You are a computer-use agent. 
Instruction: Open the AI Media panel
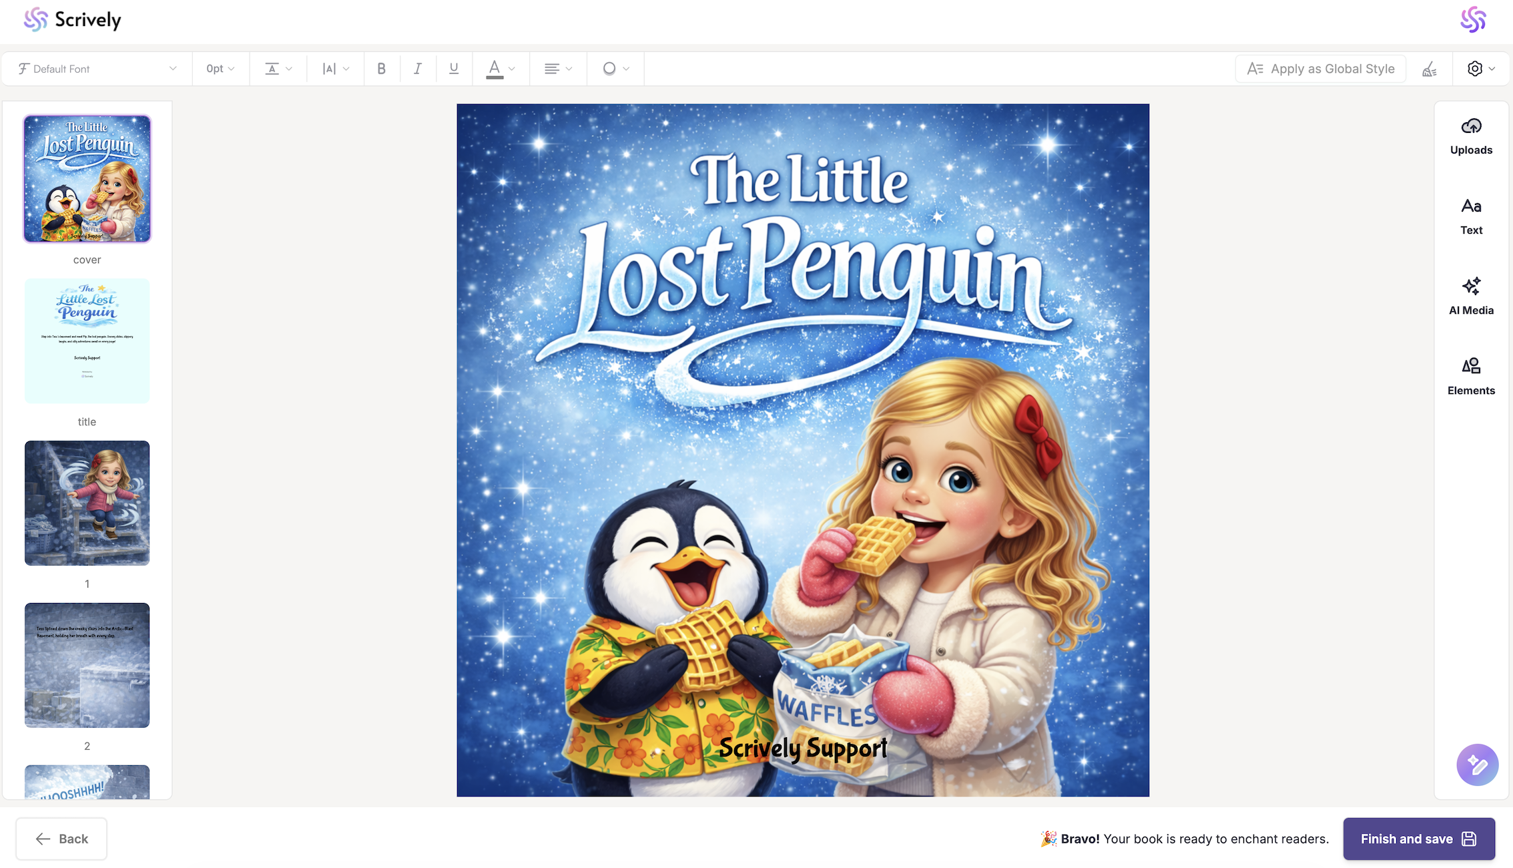pyautogui.click(x=1471, y=296)
